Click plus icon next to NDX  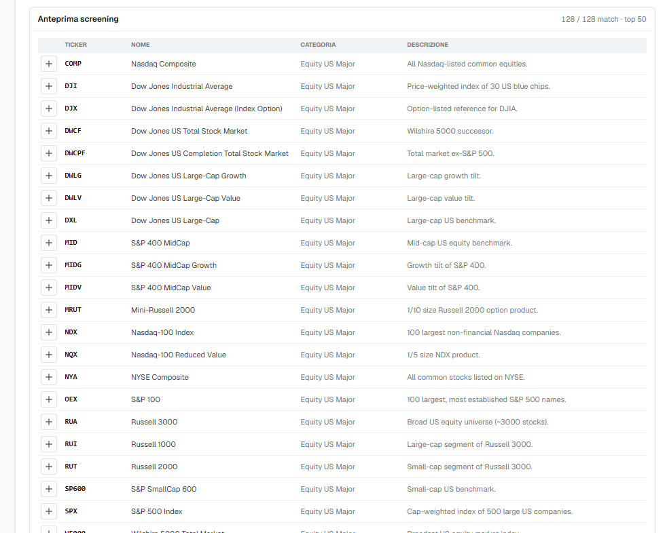point(49,332)
